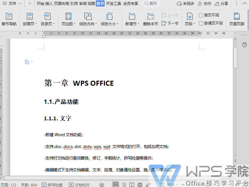Viewport: 249px width, 187px height.
Task: Click the 纸张方向 orientation icon
Action: (88, 17)
